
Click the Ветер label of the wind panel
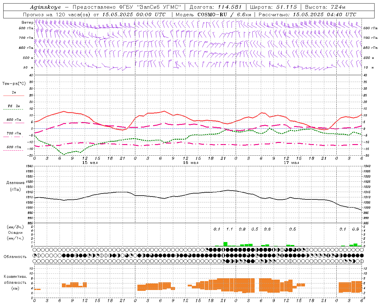[x=27, y=22]
